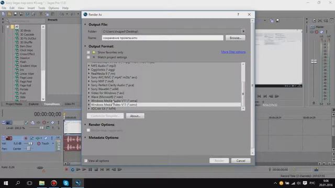
Task: Click the audio track Mute icon
Action: coord(46,138)
